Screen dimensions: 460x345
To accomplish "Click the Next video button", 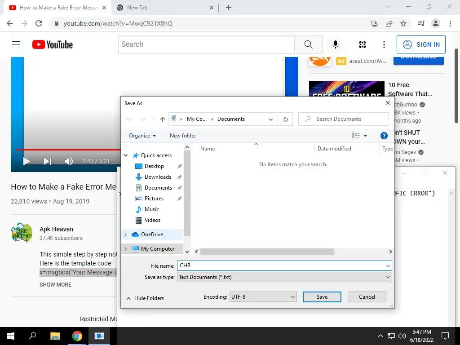I will pos(48,161).
